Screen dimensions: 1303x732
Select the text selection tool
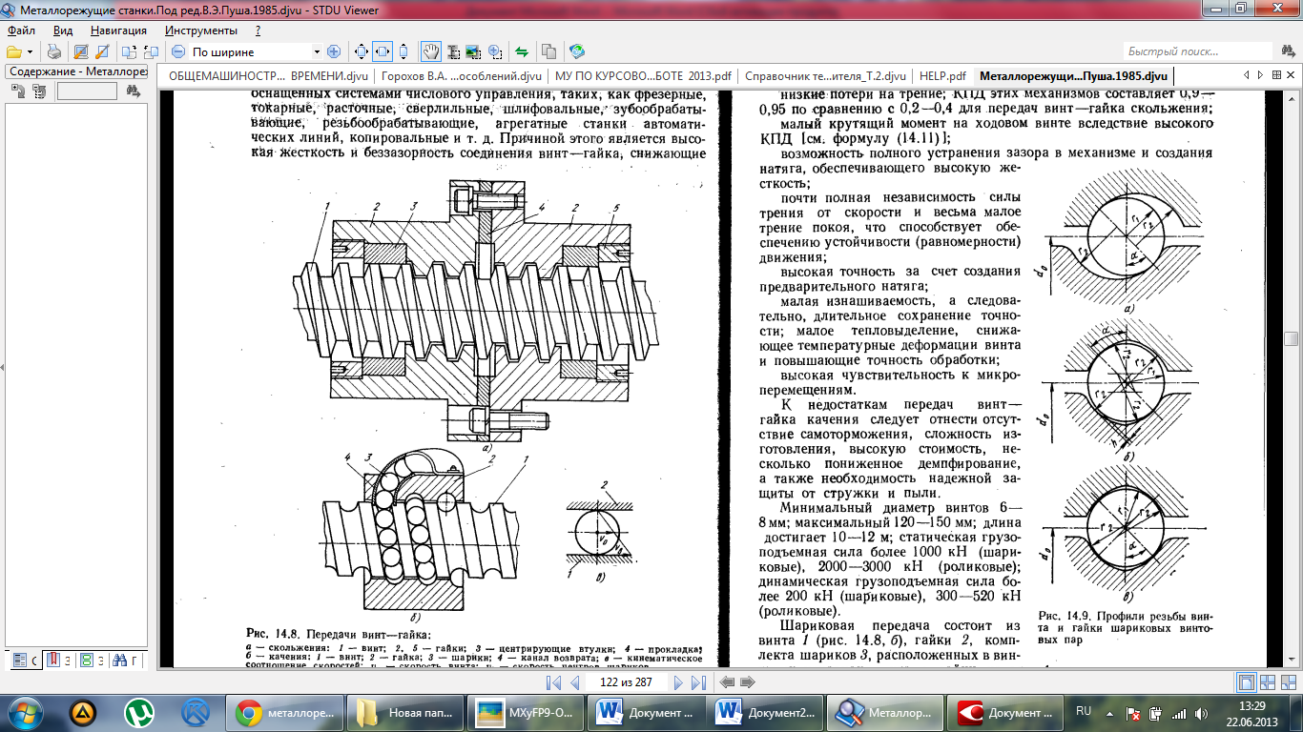pos(452,51)
